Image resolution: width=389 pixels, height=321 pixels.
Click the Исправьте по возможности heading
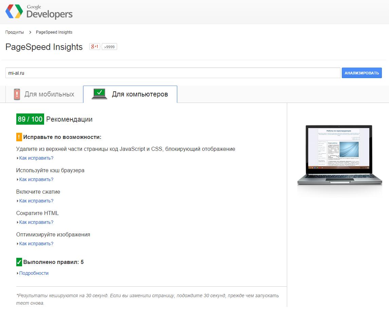click(62, 137)
